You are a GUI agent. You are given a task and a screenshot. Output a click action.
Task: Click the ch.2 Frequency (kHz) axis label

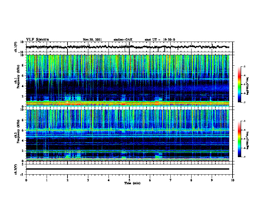point(17,132)
